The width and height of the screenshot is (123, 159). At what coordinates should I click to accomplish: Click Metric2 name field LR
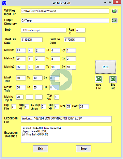pyautogui.click(x=21, y=59)
